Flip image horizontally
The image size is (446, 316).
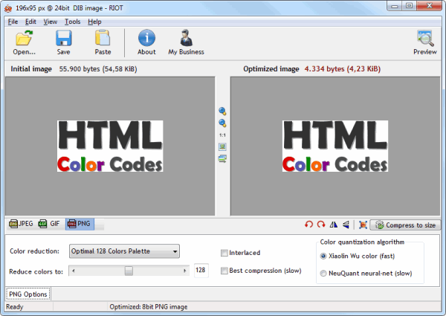tap(334, 225)
